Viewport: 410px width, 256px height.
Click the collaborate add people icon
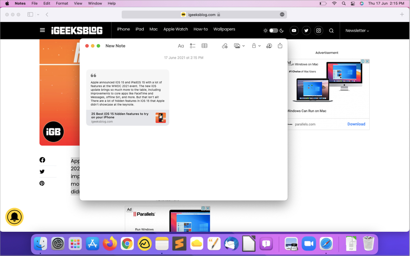tap(269, 46)
